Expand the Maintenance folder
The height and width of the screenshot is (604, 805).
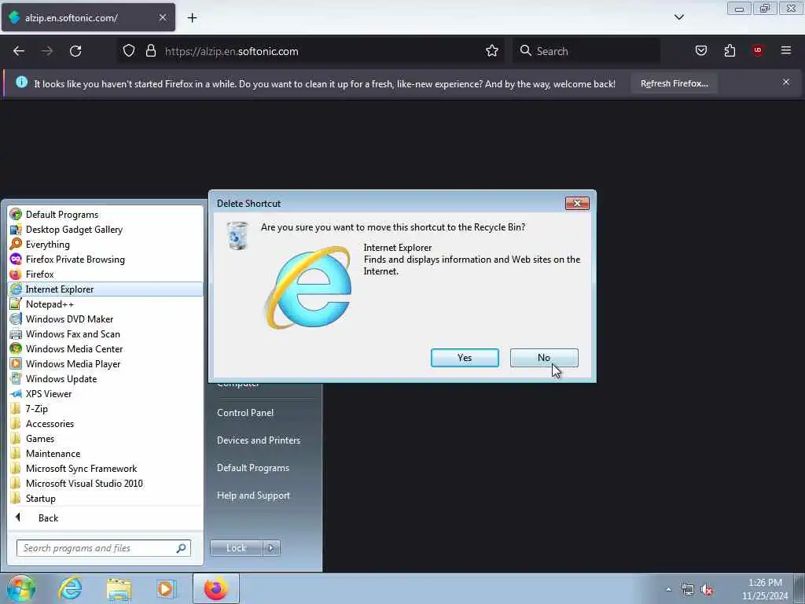pos(105,454)
